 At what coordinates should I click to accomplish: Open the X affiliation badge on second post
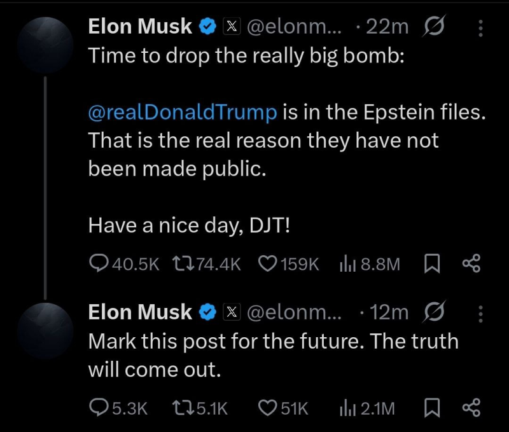point(232,312)
